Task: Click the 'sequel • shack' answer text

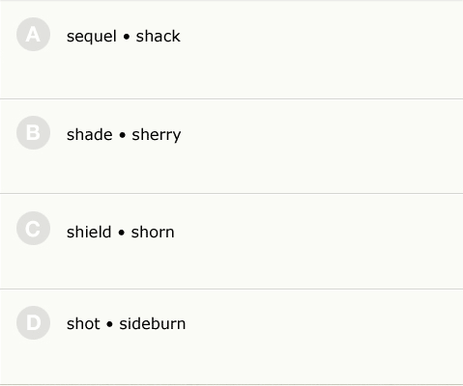Action: pos(124,37)
